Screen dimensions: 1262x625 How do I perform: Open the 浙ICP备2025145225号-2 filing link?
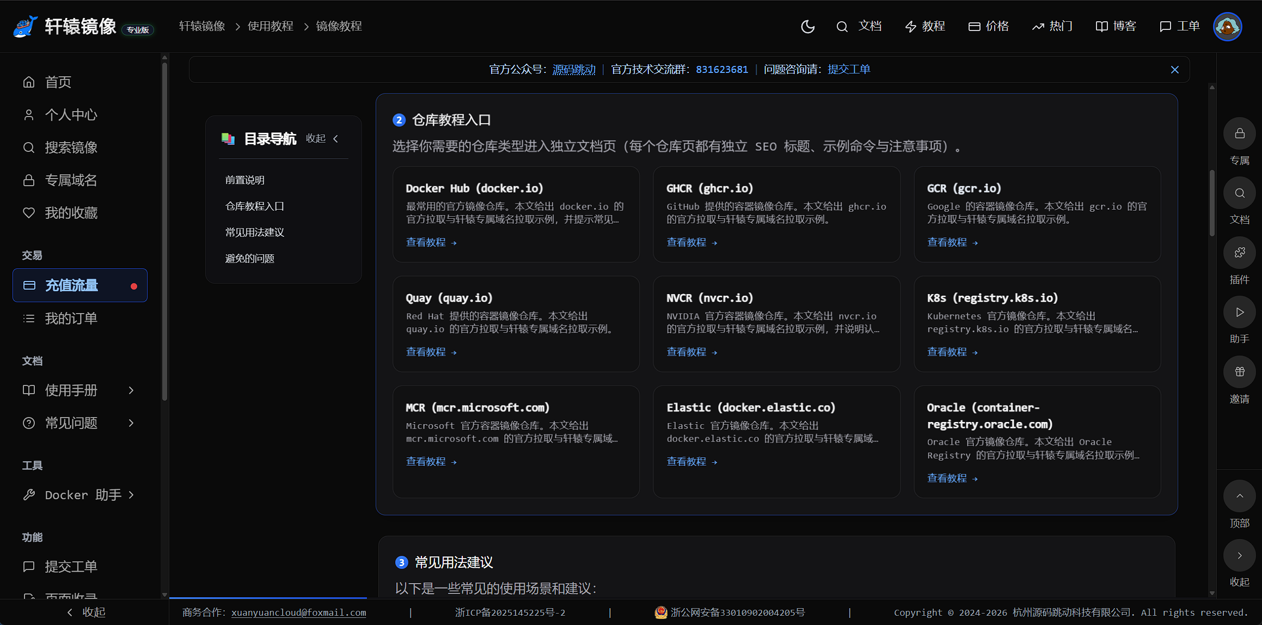point(510,612)
